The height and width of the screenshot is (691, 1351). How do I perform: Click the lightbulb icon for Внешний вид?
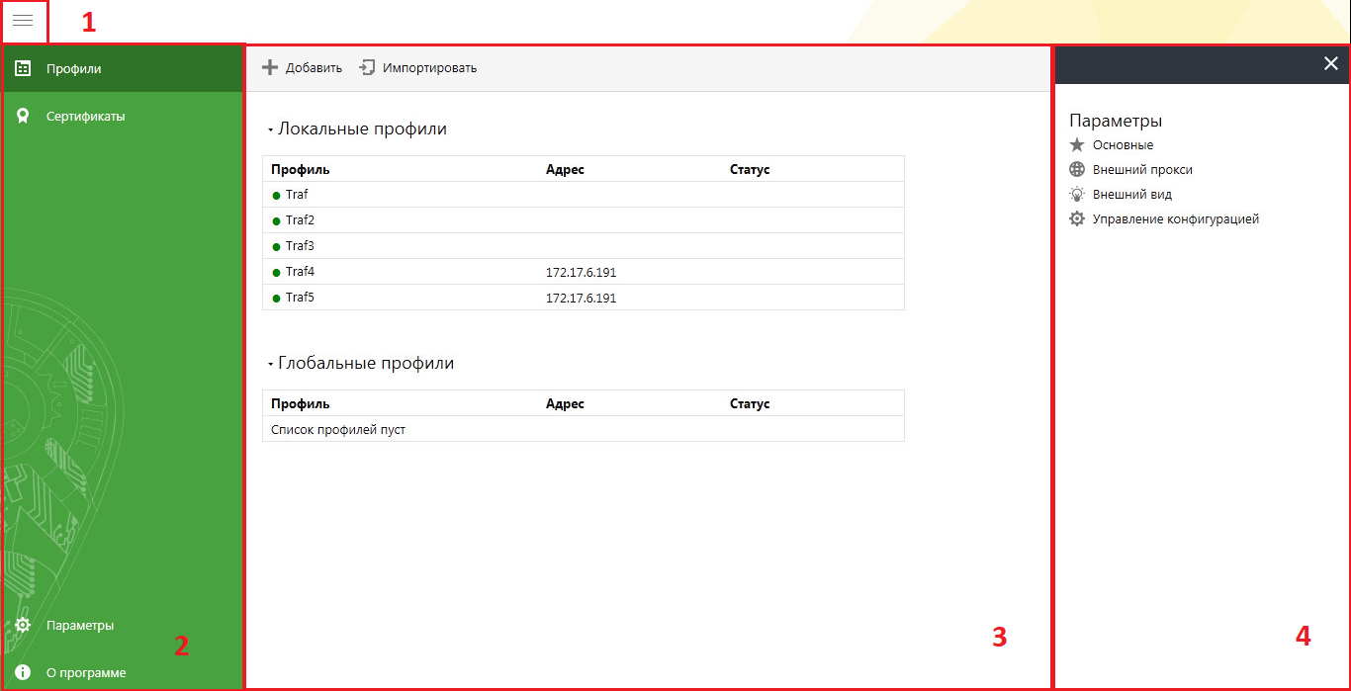point(1077,195)
